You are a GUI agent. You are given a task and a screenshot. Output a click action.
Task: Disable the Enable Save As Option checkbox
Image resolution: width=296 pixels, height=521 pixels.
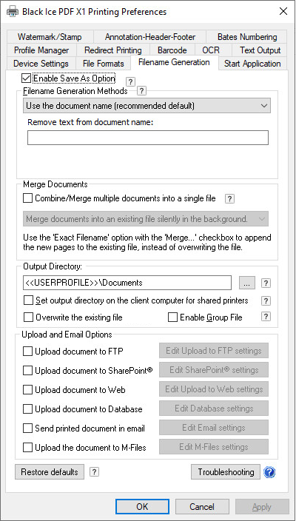tap(26, 78)
